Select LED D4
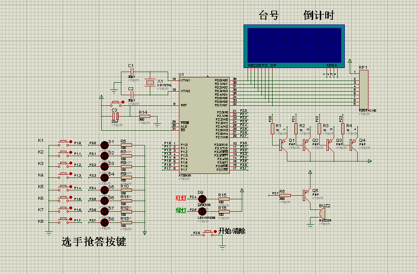 point(104,177)
